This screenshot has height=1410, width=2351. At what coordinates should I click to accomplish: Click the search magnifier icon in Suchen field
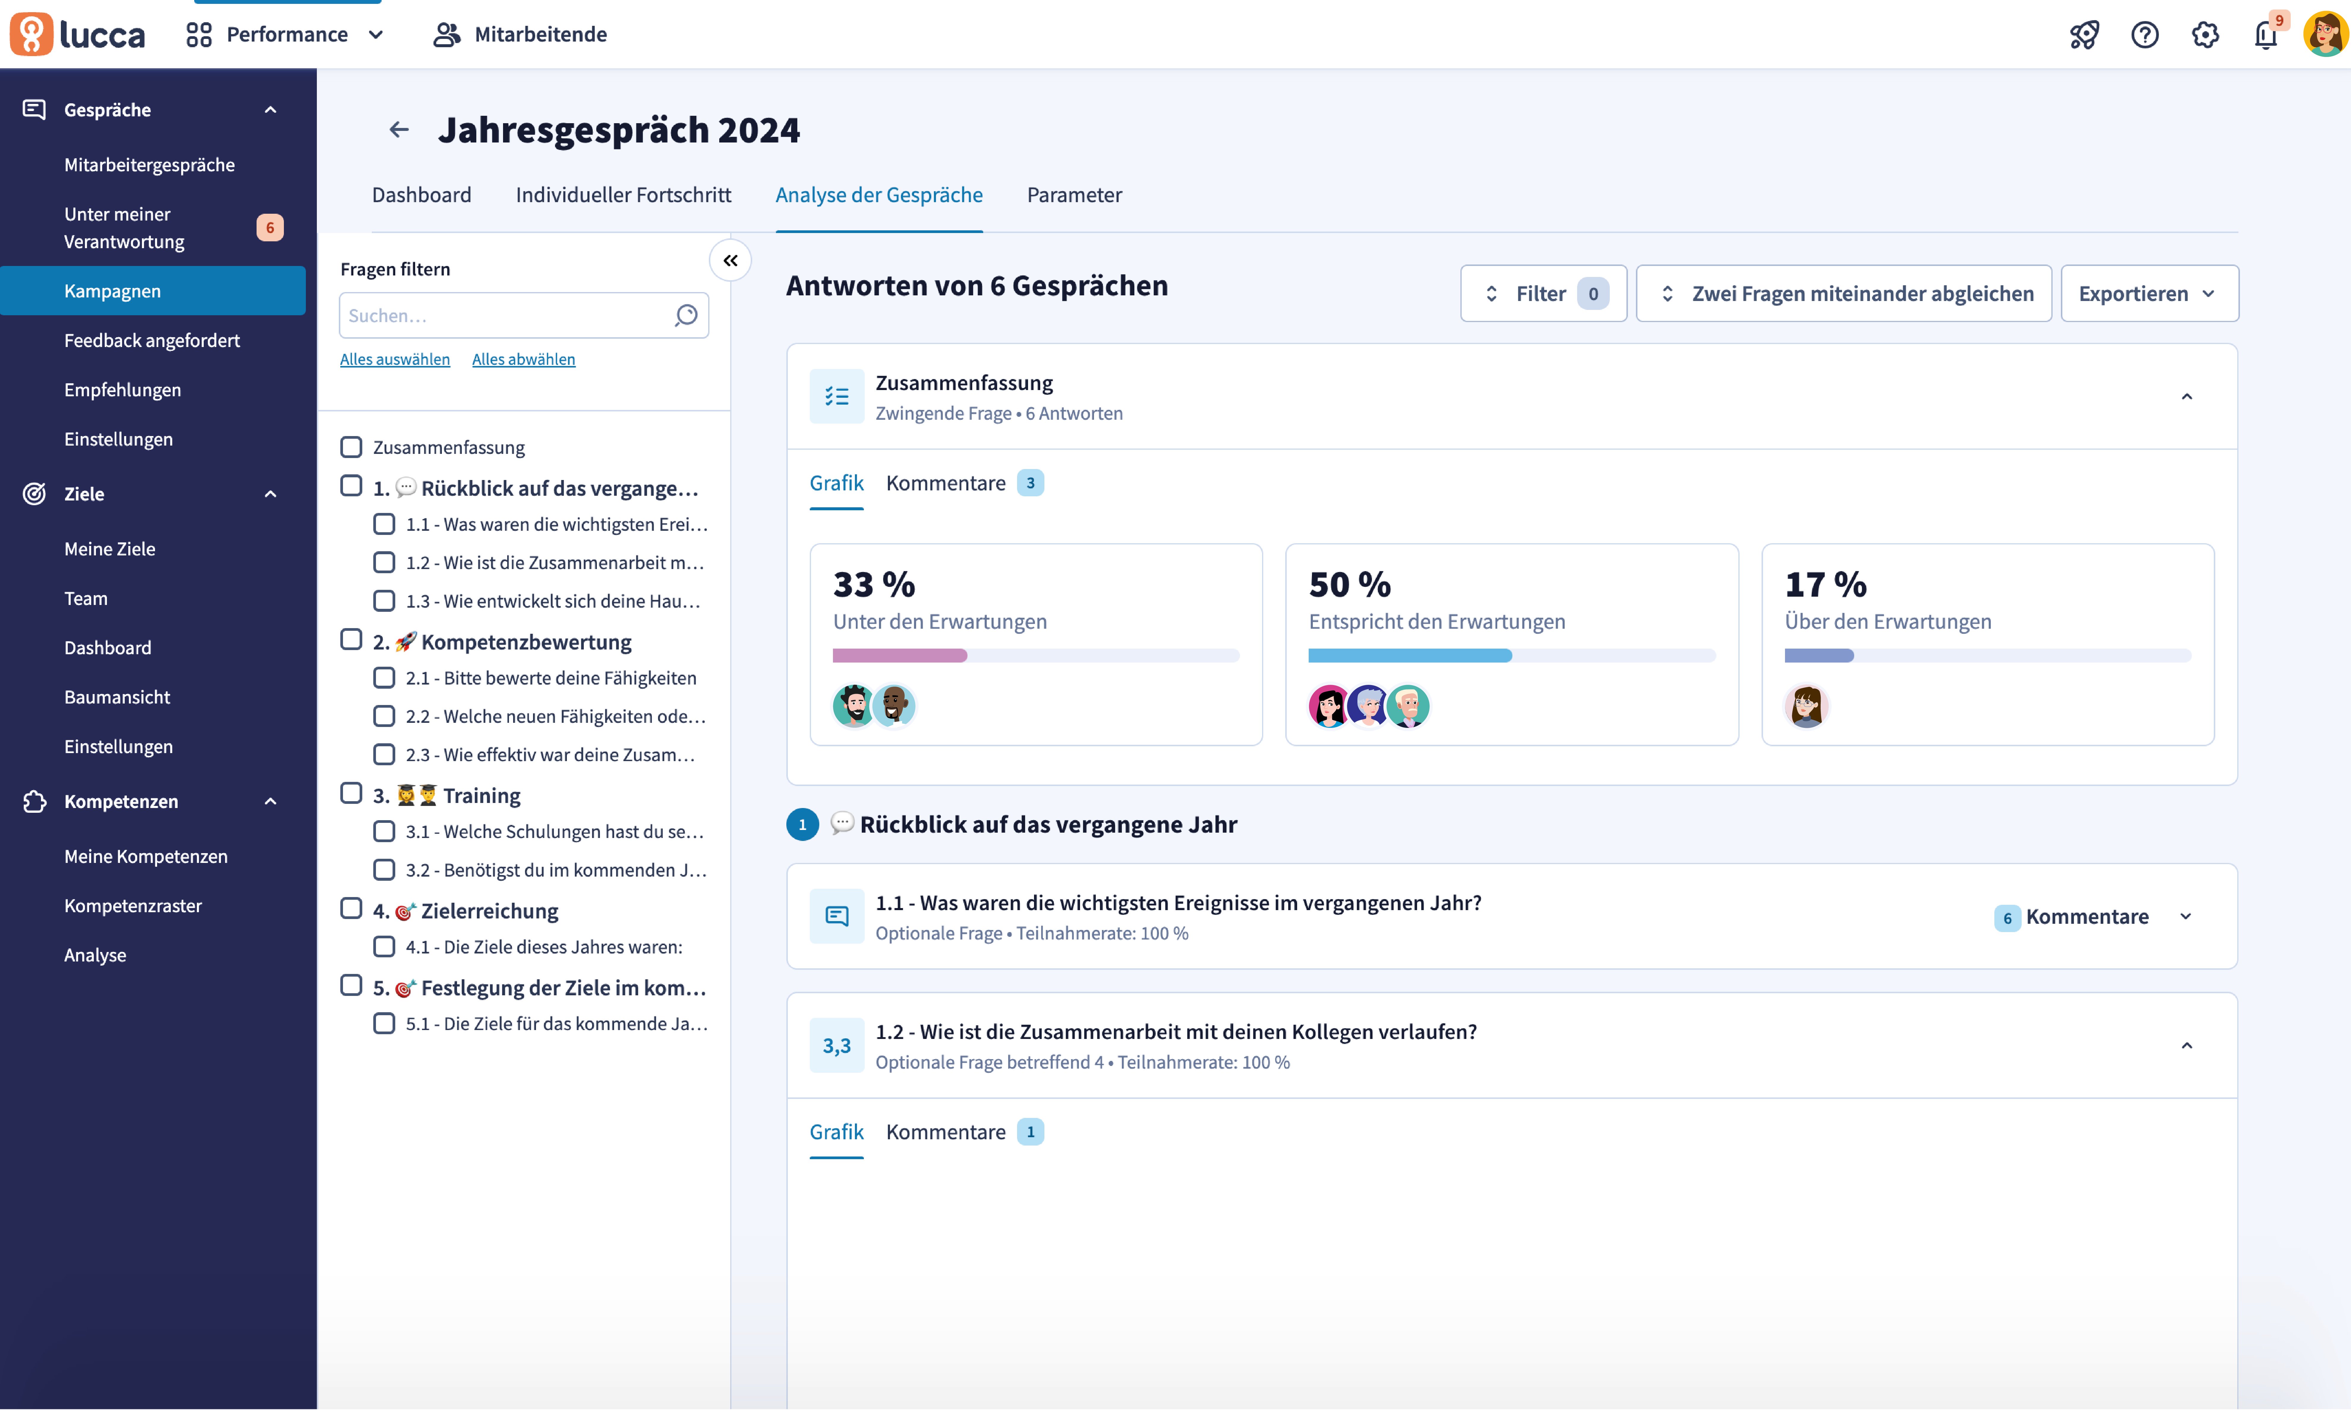click(686, 316)
